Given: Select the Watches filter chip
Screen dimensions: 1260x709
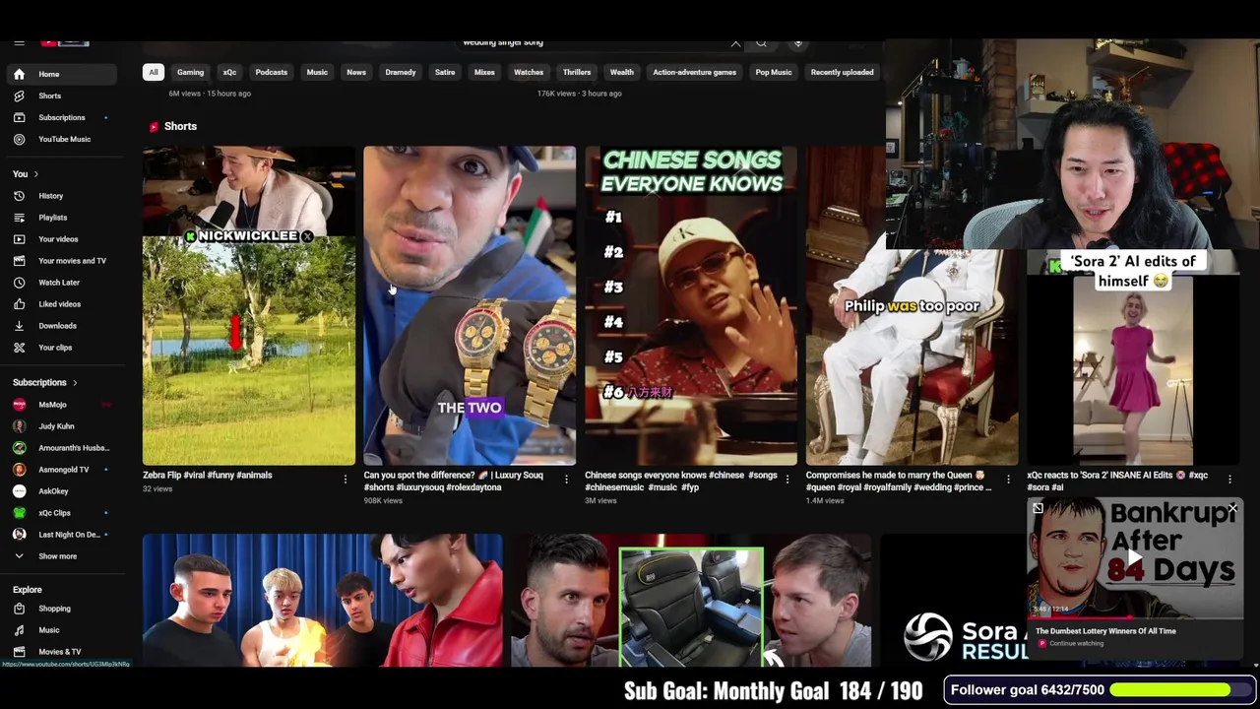Looking at the screenshot, I should (529, 72).
